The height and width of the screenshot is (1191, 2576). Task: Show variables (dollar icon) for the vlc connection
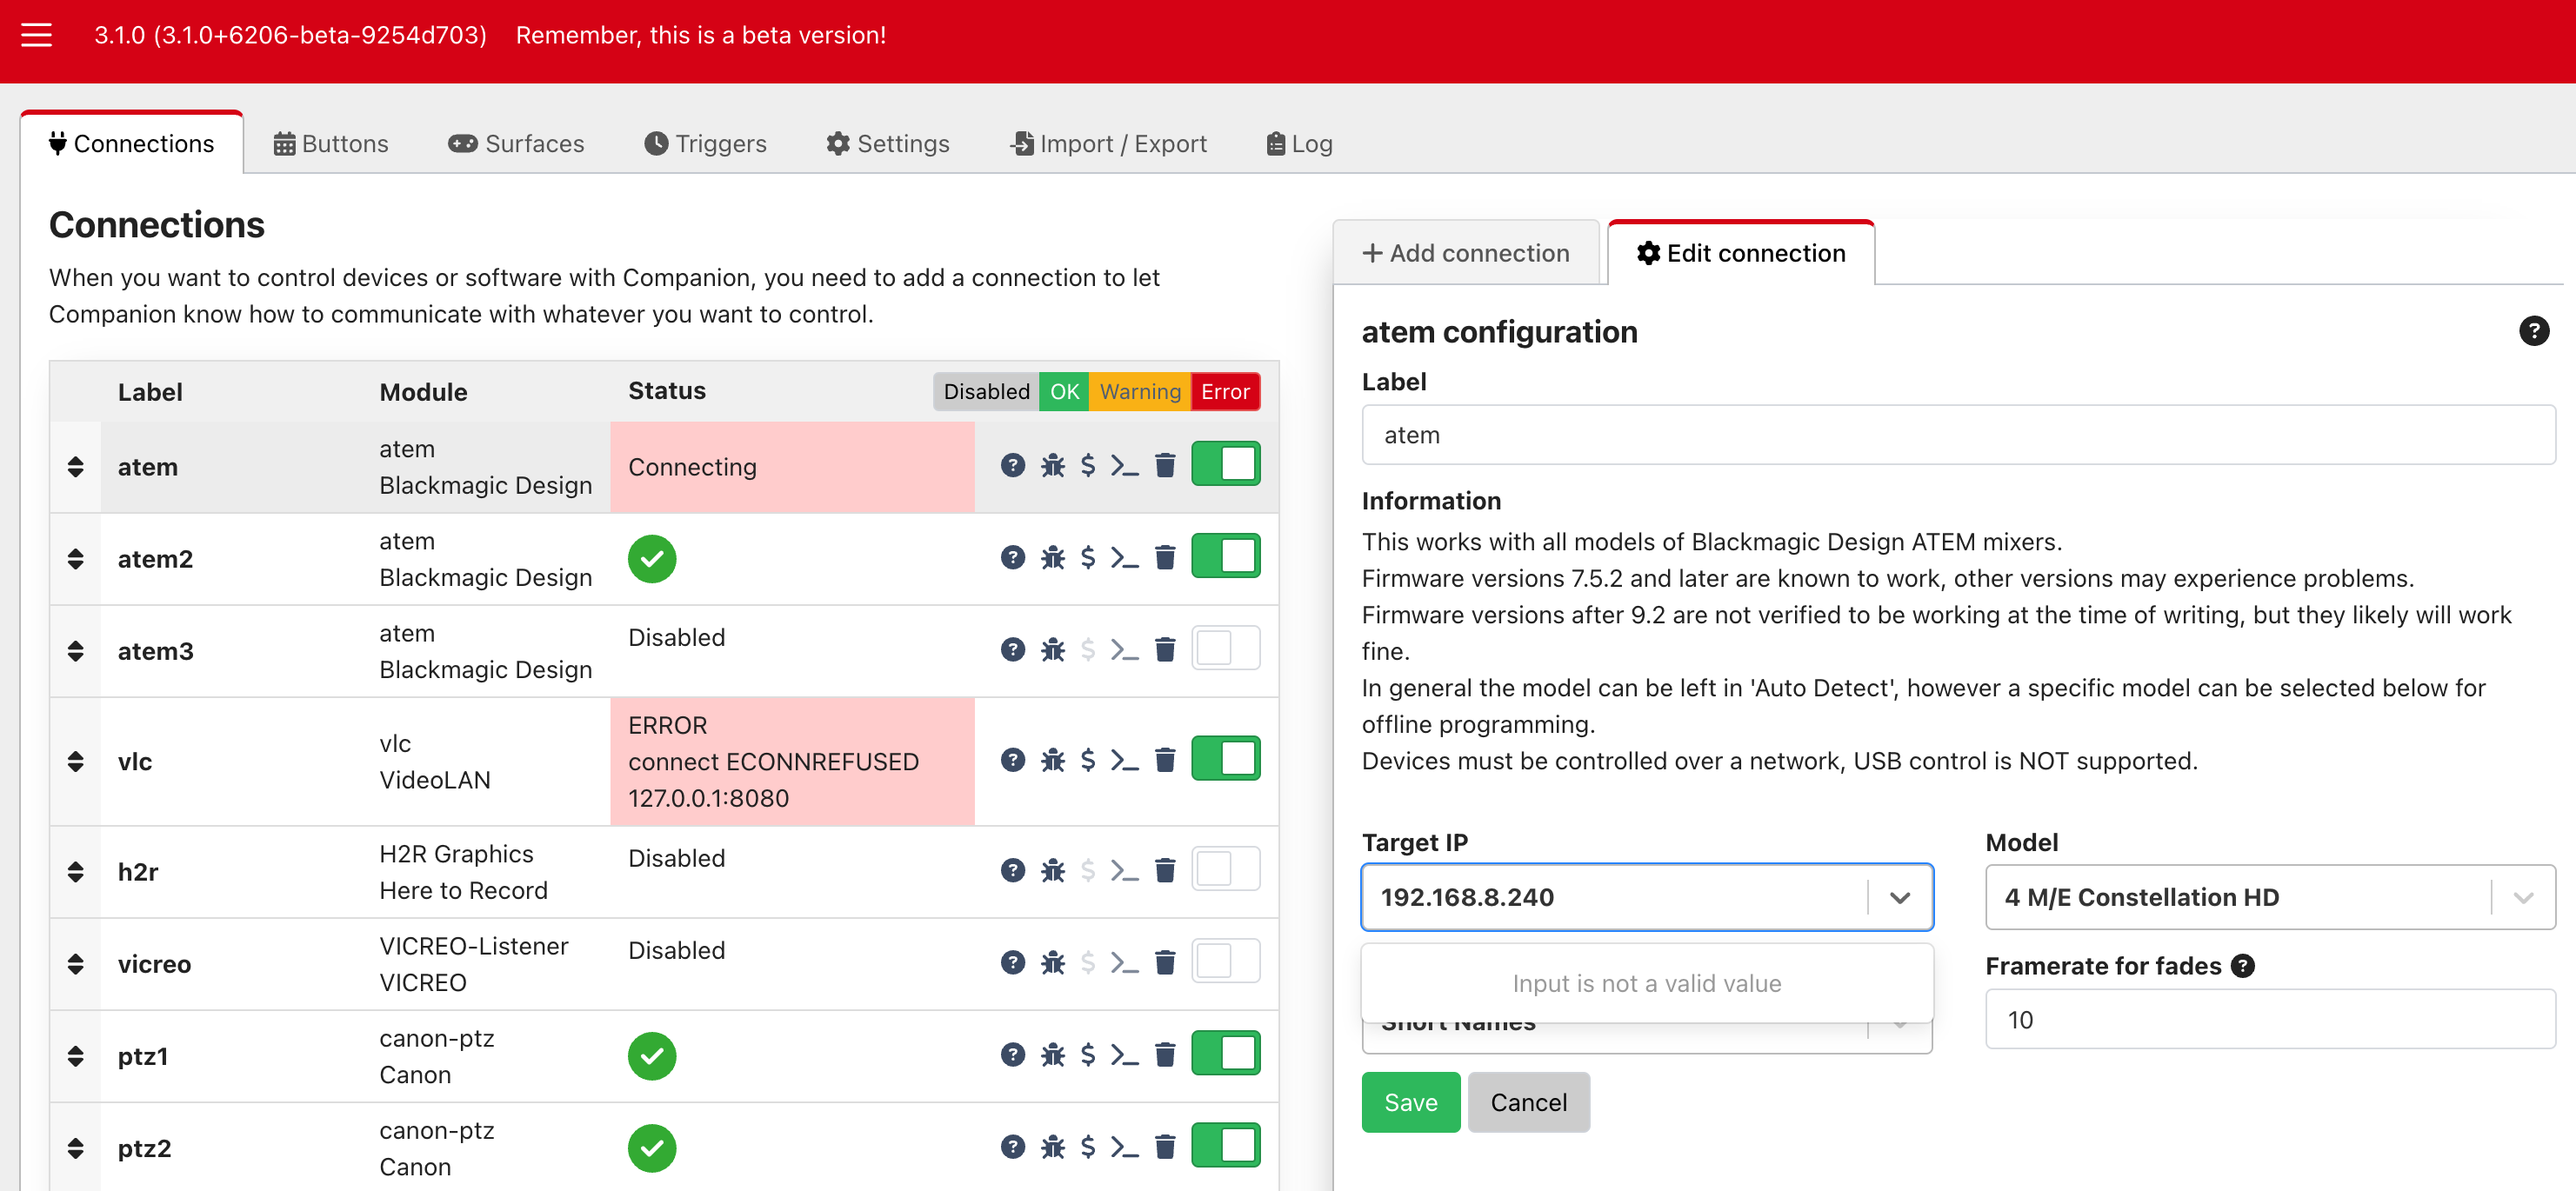coord(1087,760)
